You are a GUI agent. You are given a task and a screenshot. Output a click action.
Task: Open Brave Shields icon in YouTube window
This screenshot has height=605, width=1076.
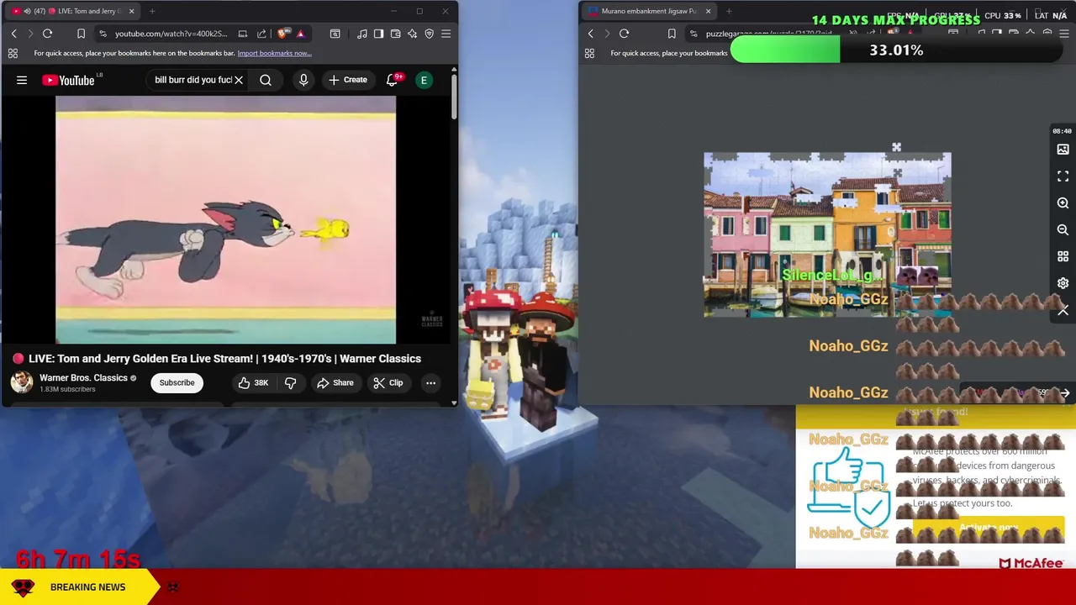282,34
